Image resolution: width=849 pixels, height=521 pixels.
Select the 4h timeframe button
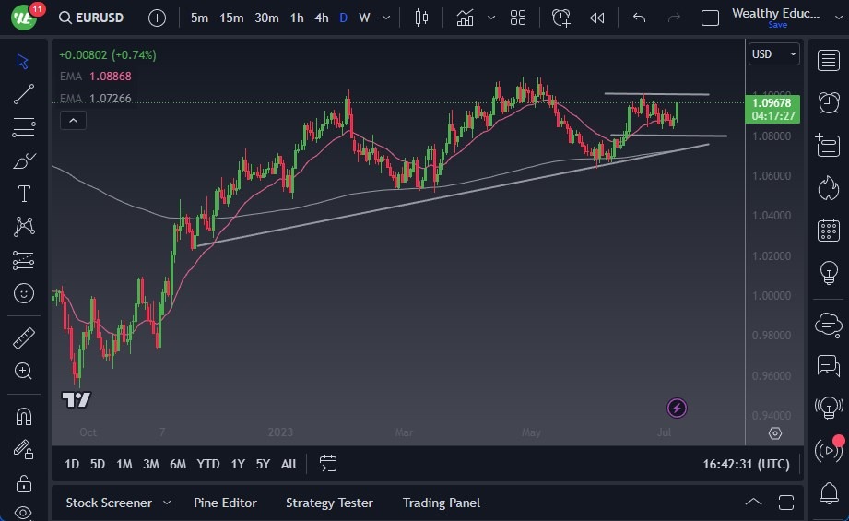click(321, 18)
